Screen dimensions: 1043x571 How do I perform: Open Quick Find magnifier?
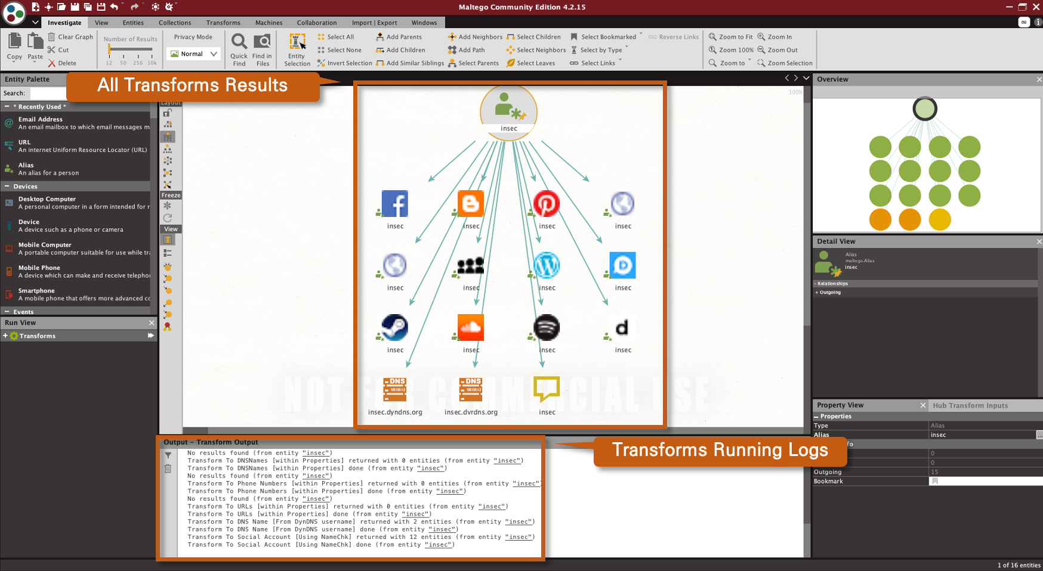[239, 49]
